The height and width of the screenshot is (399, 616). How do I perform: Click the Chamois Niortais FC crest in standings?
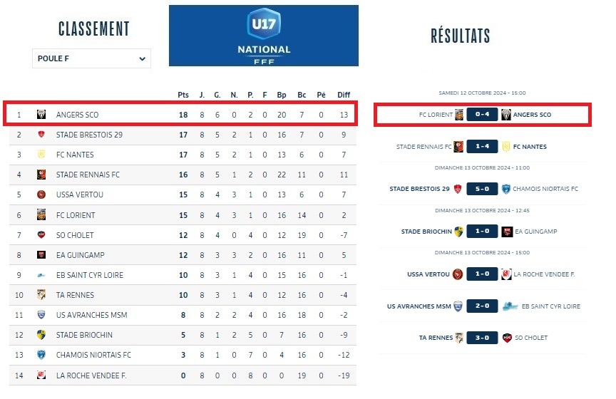point(41,355)
